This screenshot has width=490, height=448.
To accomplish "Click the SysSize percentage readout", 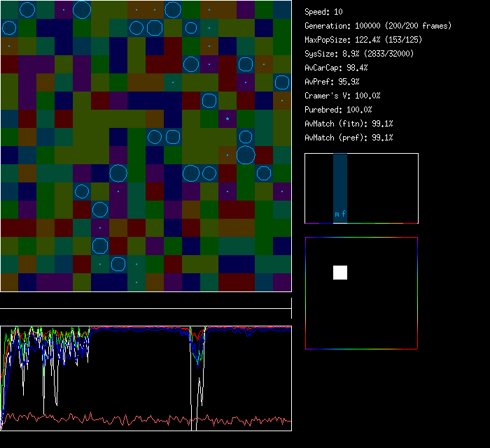I will (359, 54).
